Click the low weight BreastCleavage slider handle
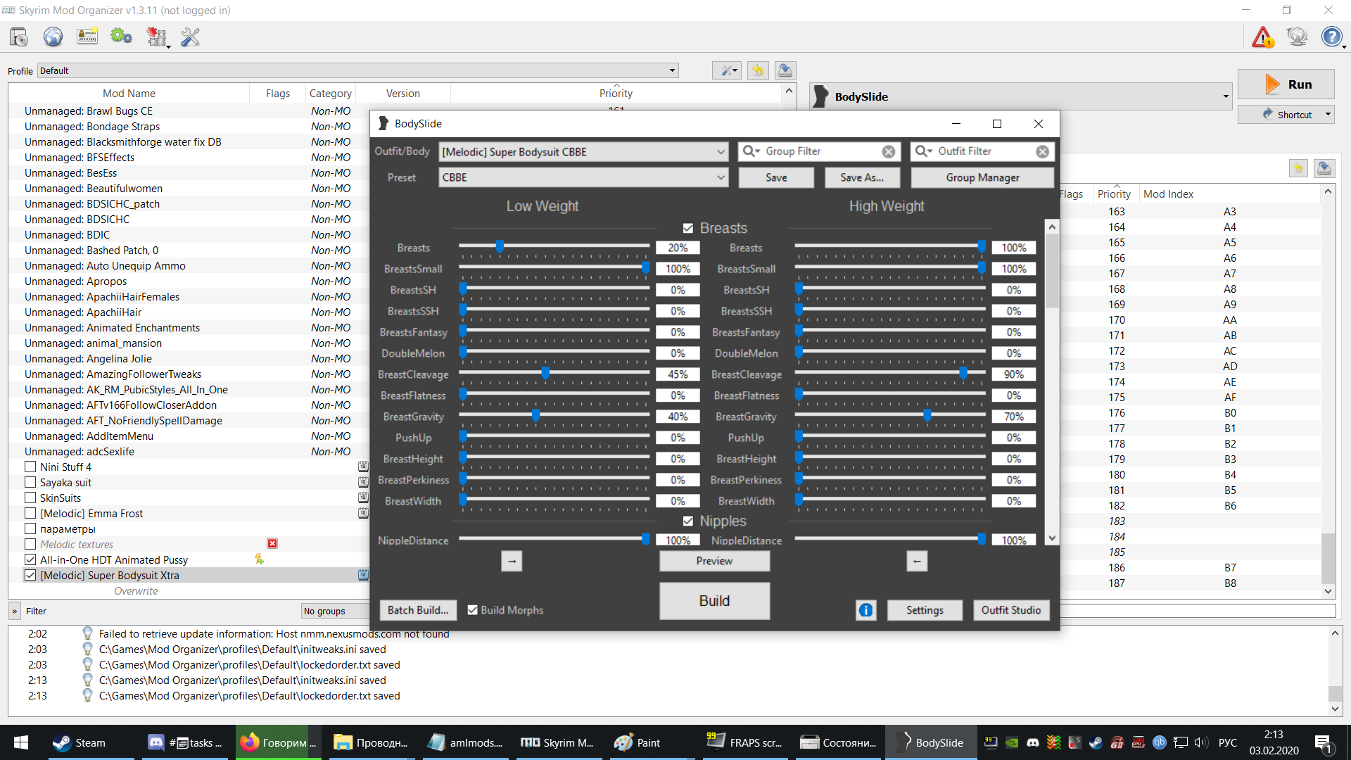1351x760 pixels. coord(545,373)
